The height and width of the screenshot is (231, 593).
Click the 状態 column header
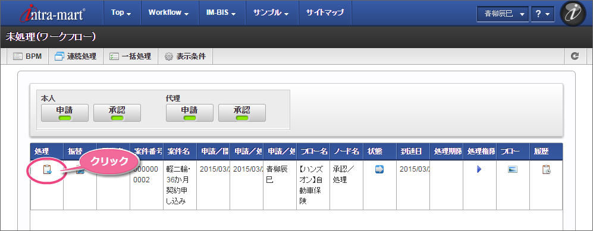[379, 151]
